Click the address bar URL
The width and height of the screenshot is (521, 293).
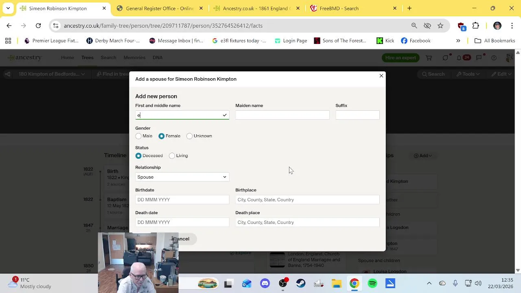pyautogui.click(x=163, y=26)
